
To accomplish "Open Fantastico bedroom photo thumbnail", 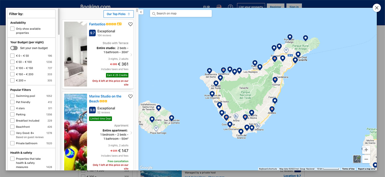I will [76, 54].
